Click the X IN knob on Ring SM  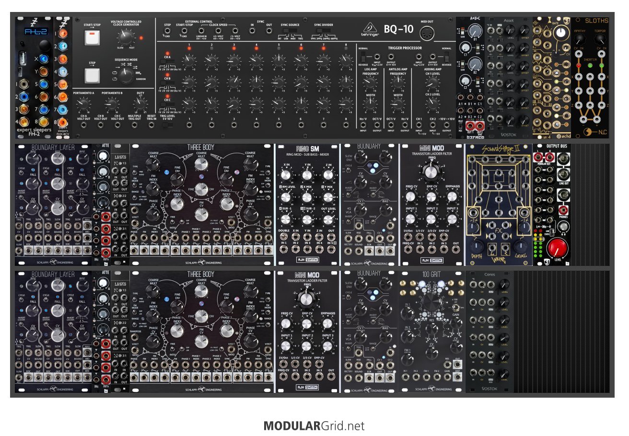pyautogui.click(x=286, y=175)
